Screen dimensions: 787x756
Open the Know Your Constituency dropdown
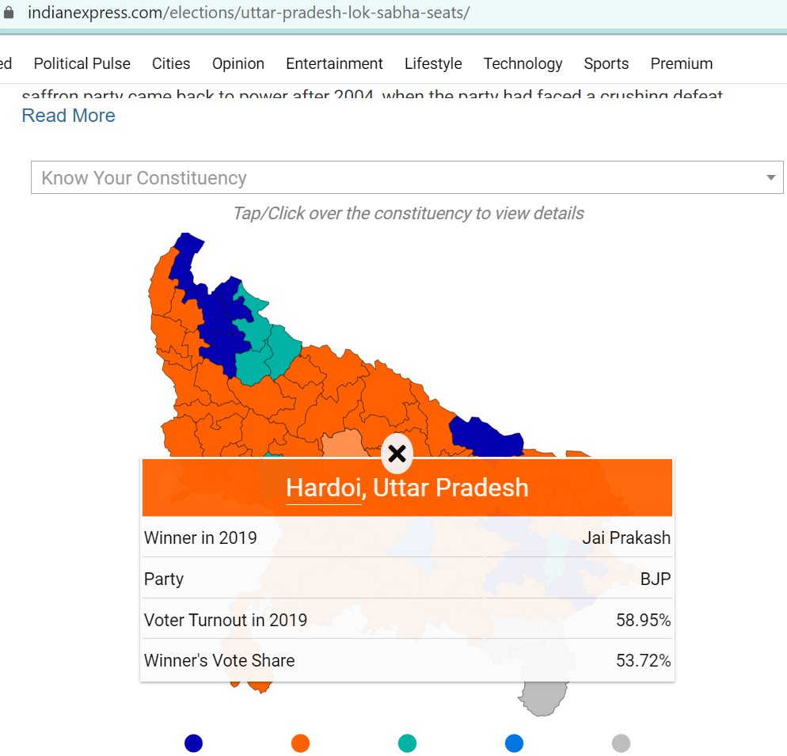click(x=407, y=177)
